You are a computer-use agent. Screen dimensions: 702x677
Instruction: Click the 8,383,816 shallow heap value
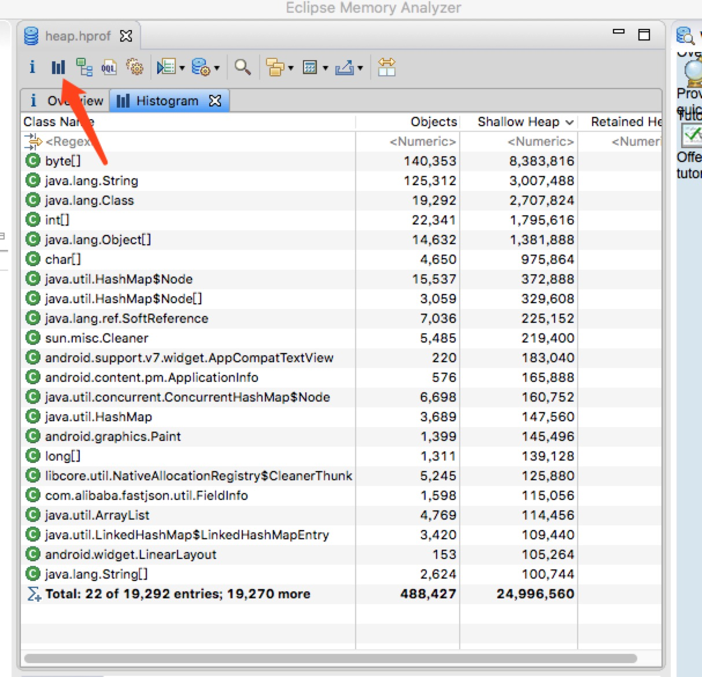coord(542,161)
